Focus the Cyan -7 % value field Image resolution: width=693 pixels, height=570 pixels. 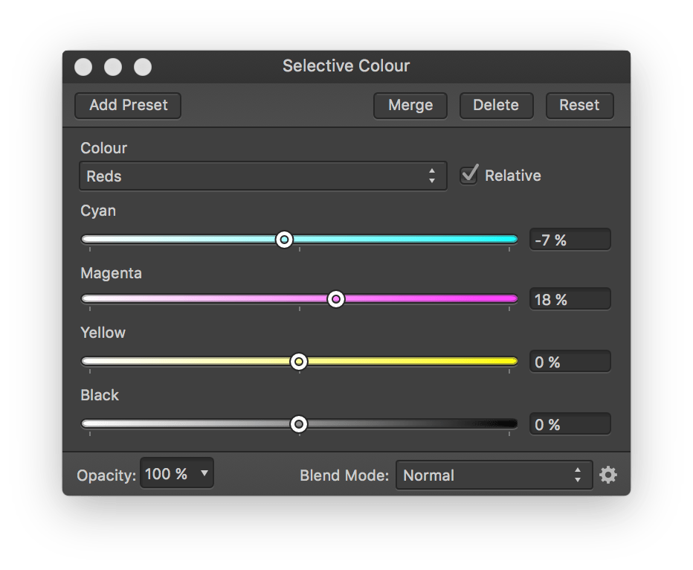pos(570,240)
